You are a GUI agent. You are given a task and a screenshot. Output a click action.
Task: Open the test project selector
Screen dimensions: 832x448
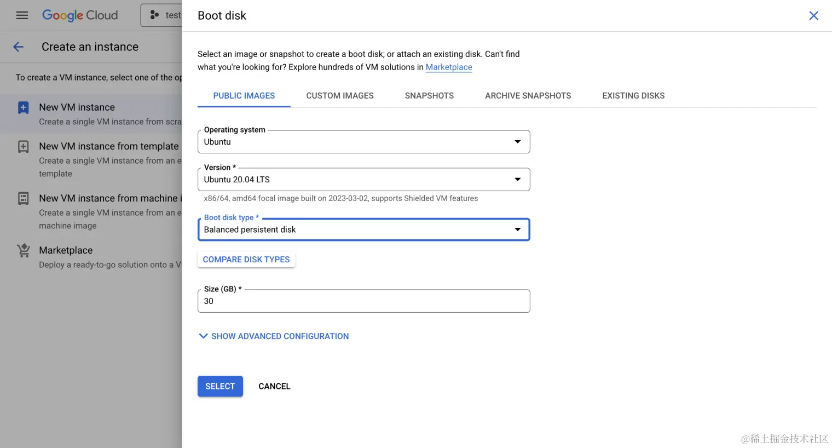click(162, 15)
